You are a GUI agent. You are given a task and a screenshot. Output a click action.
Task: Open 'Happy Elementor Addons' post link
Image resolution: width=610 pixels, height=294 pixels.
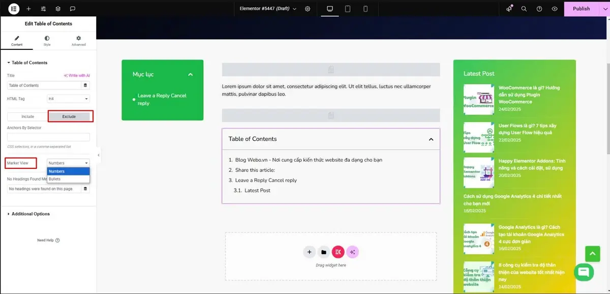pyautogui.click(x=532, y=164)
